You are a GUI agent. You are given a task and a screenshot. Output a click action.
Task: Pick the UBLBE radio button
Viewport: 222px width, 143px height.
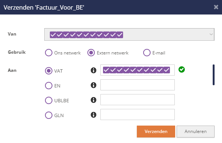[x=49, y=100]
